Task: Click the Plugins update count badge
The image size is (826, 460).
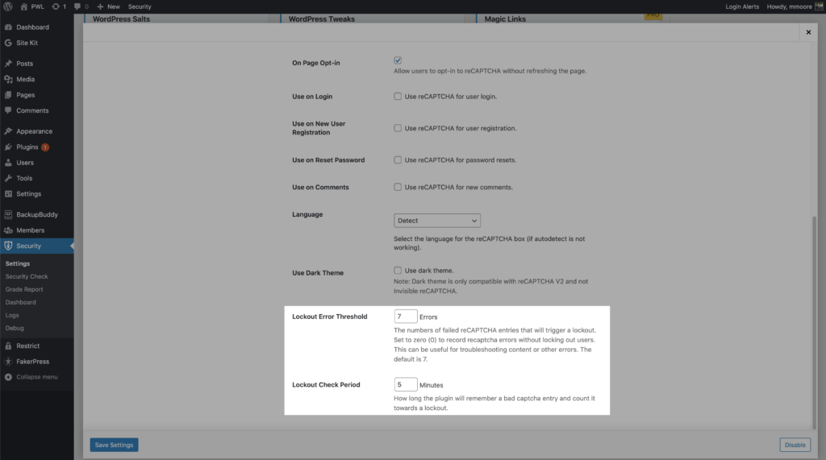Action: click(45, 147)
